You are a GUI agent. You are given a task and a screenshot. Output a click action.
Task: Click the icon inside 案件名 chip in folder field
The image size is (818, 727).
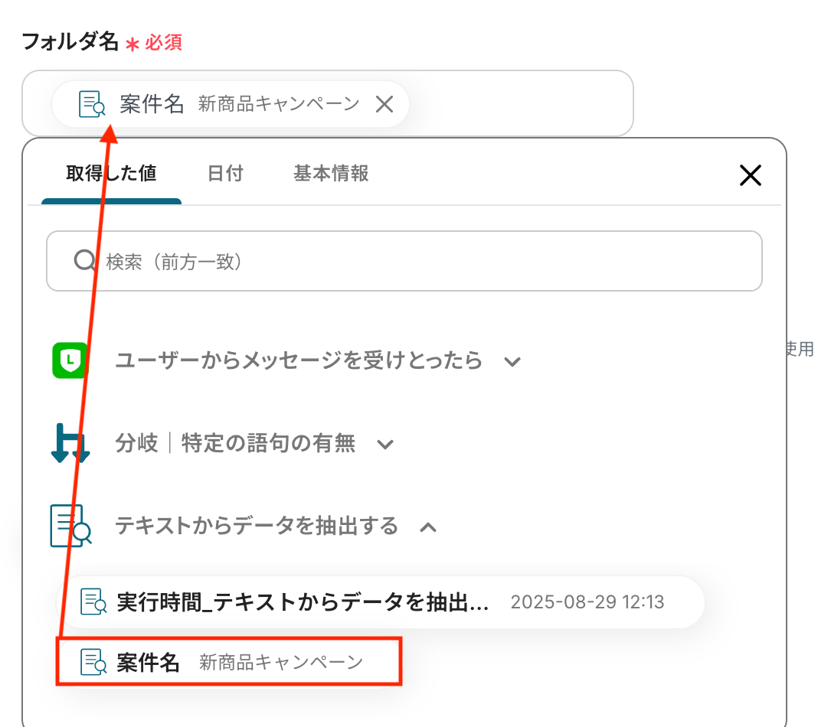92,104
